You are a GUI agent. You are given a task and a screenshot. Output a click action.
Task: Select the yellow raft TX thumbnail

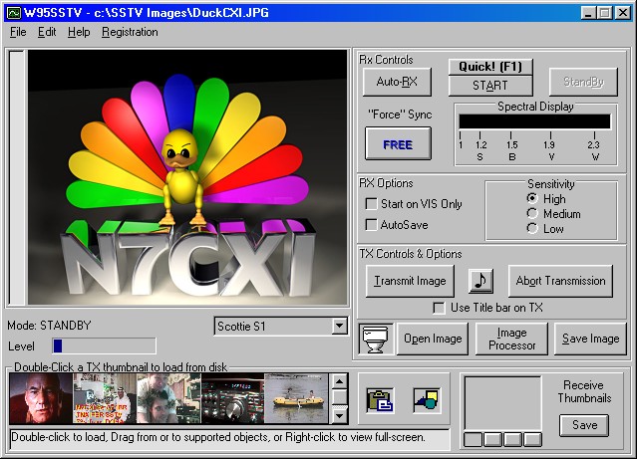[296, 399]
